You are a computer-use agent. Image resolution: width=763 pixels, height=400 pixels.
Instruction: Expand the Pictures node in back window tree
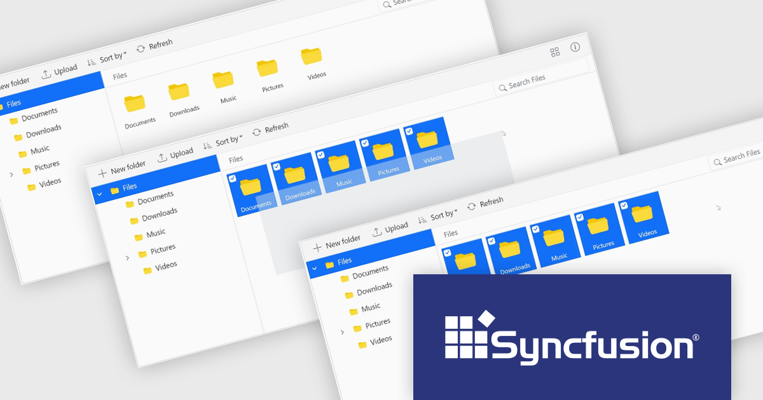click(x=11, y=174)
